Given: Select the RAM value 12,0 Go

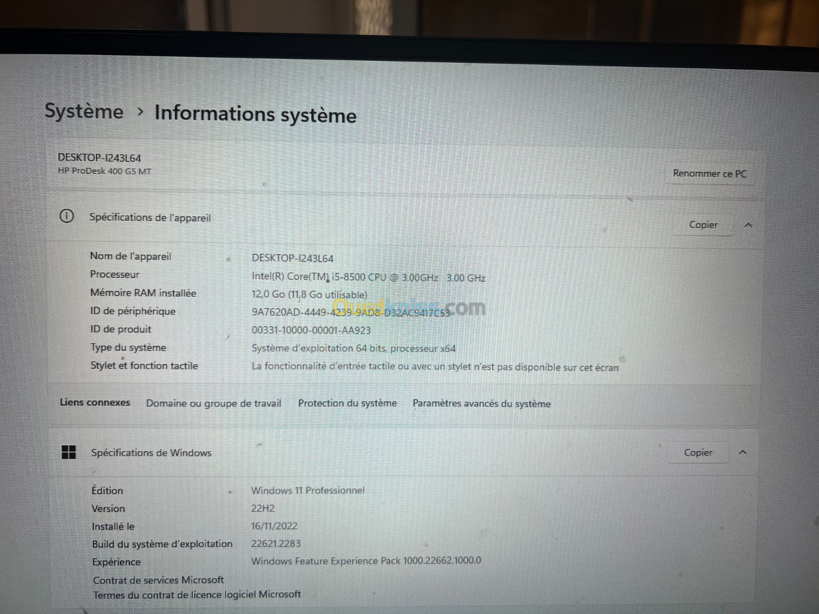Looking at the screenshot, I should coord(309,295).
